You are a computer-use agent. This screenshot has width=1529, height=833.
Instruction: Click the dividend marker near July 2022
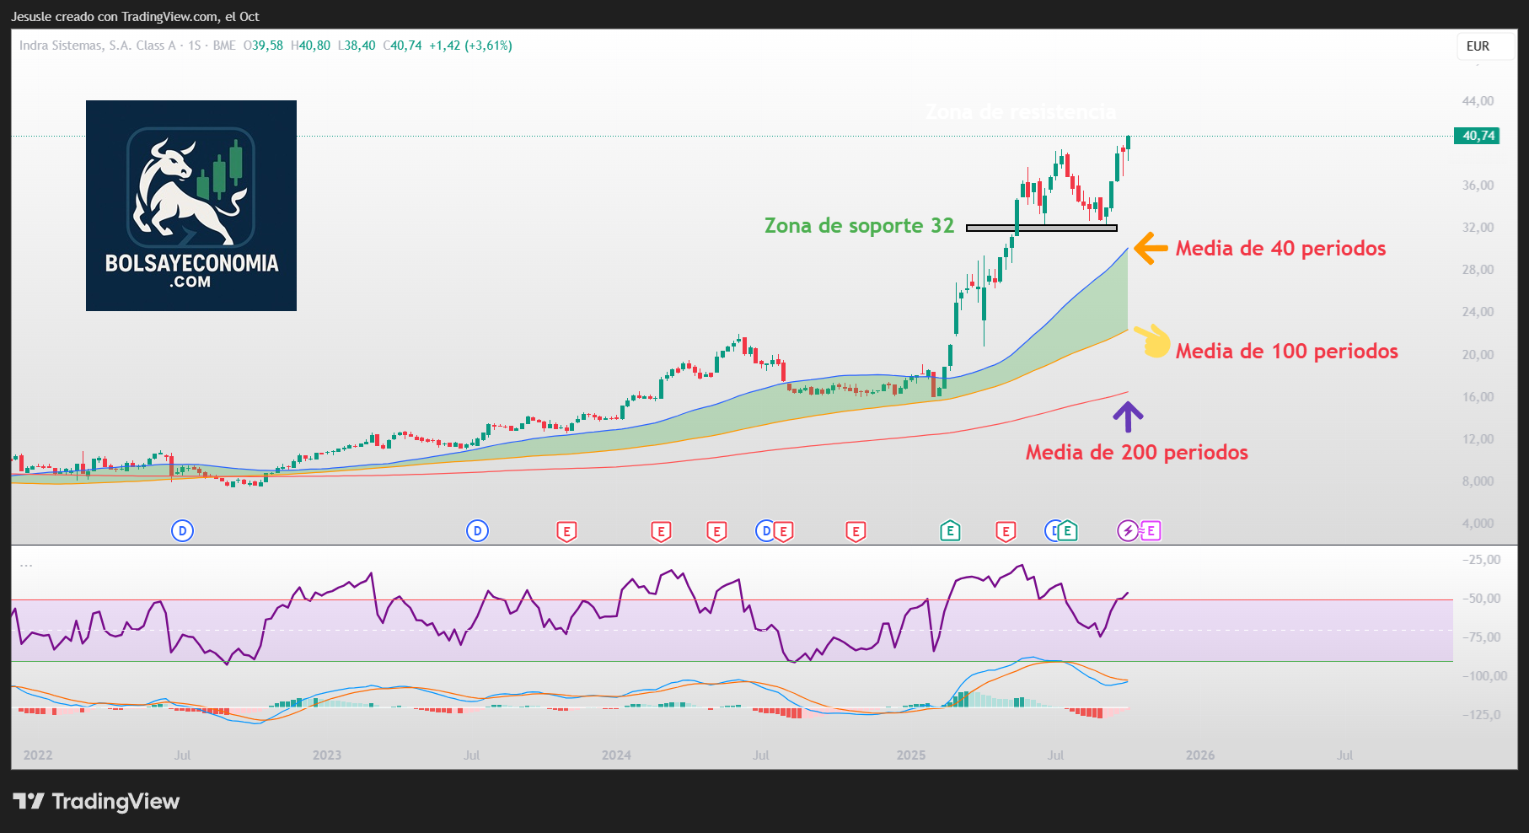182,530
